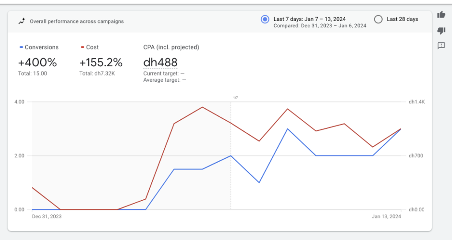This screenshot has height=240, width=452.
Task: Click the performance trend sparkle icon
Action: click(x=22, y=21)
